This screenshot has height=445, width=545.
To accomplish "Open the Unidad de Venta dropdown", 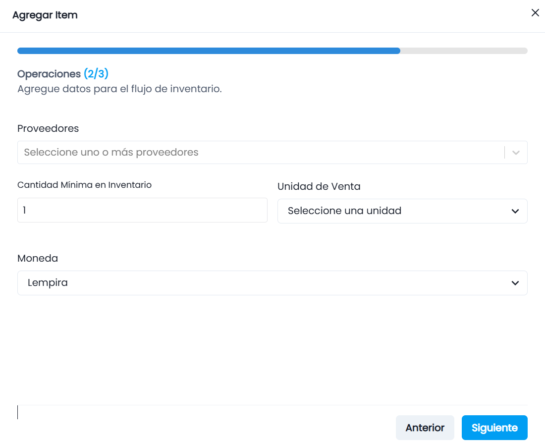I will click(x=402, y=211).
